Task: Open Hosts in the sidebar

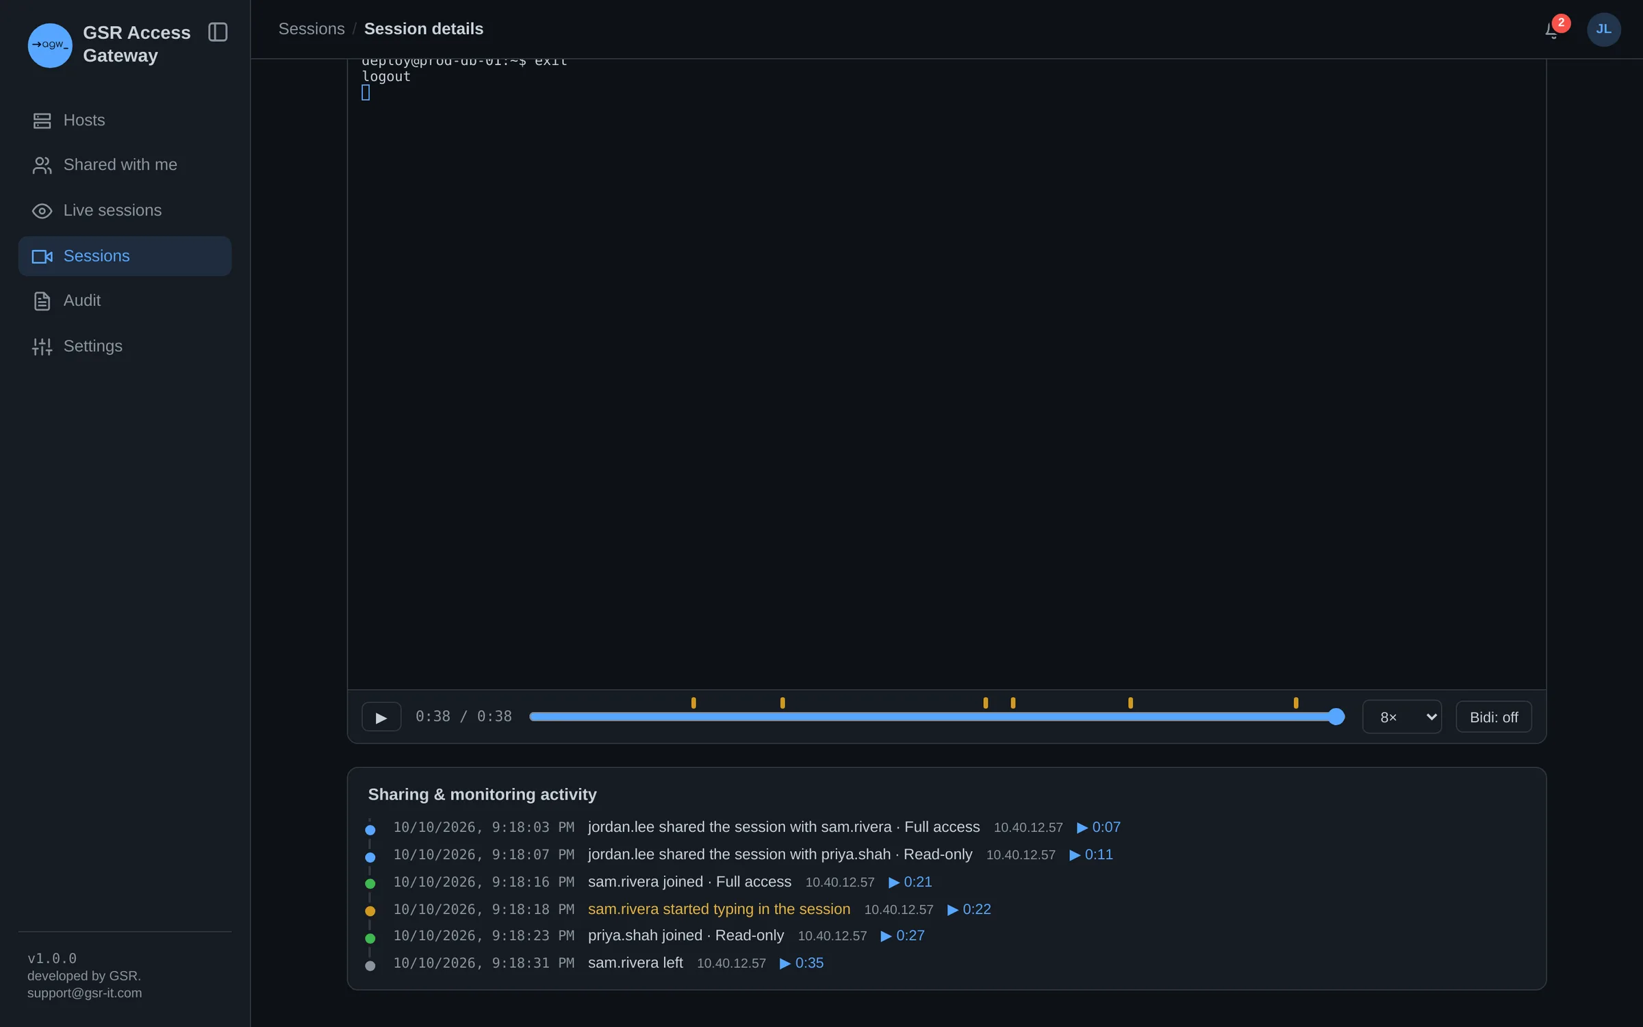Action: [125, 121]
